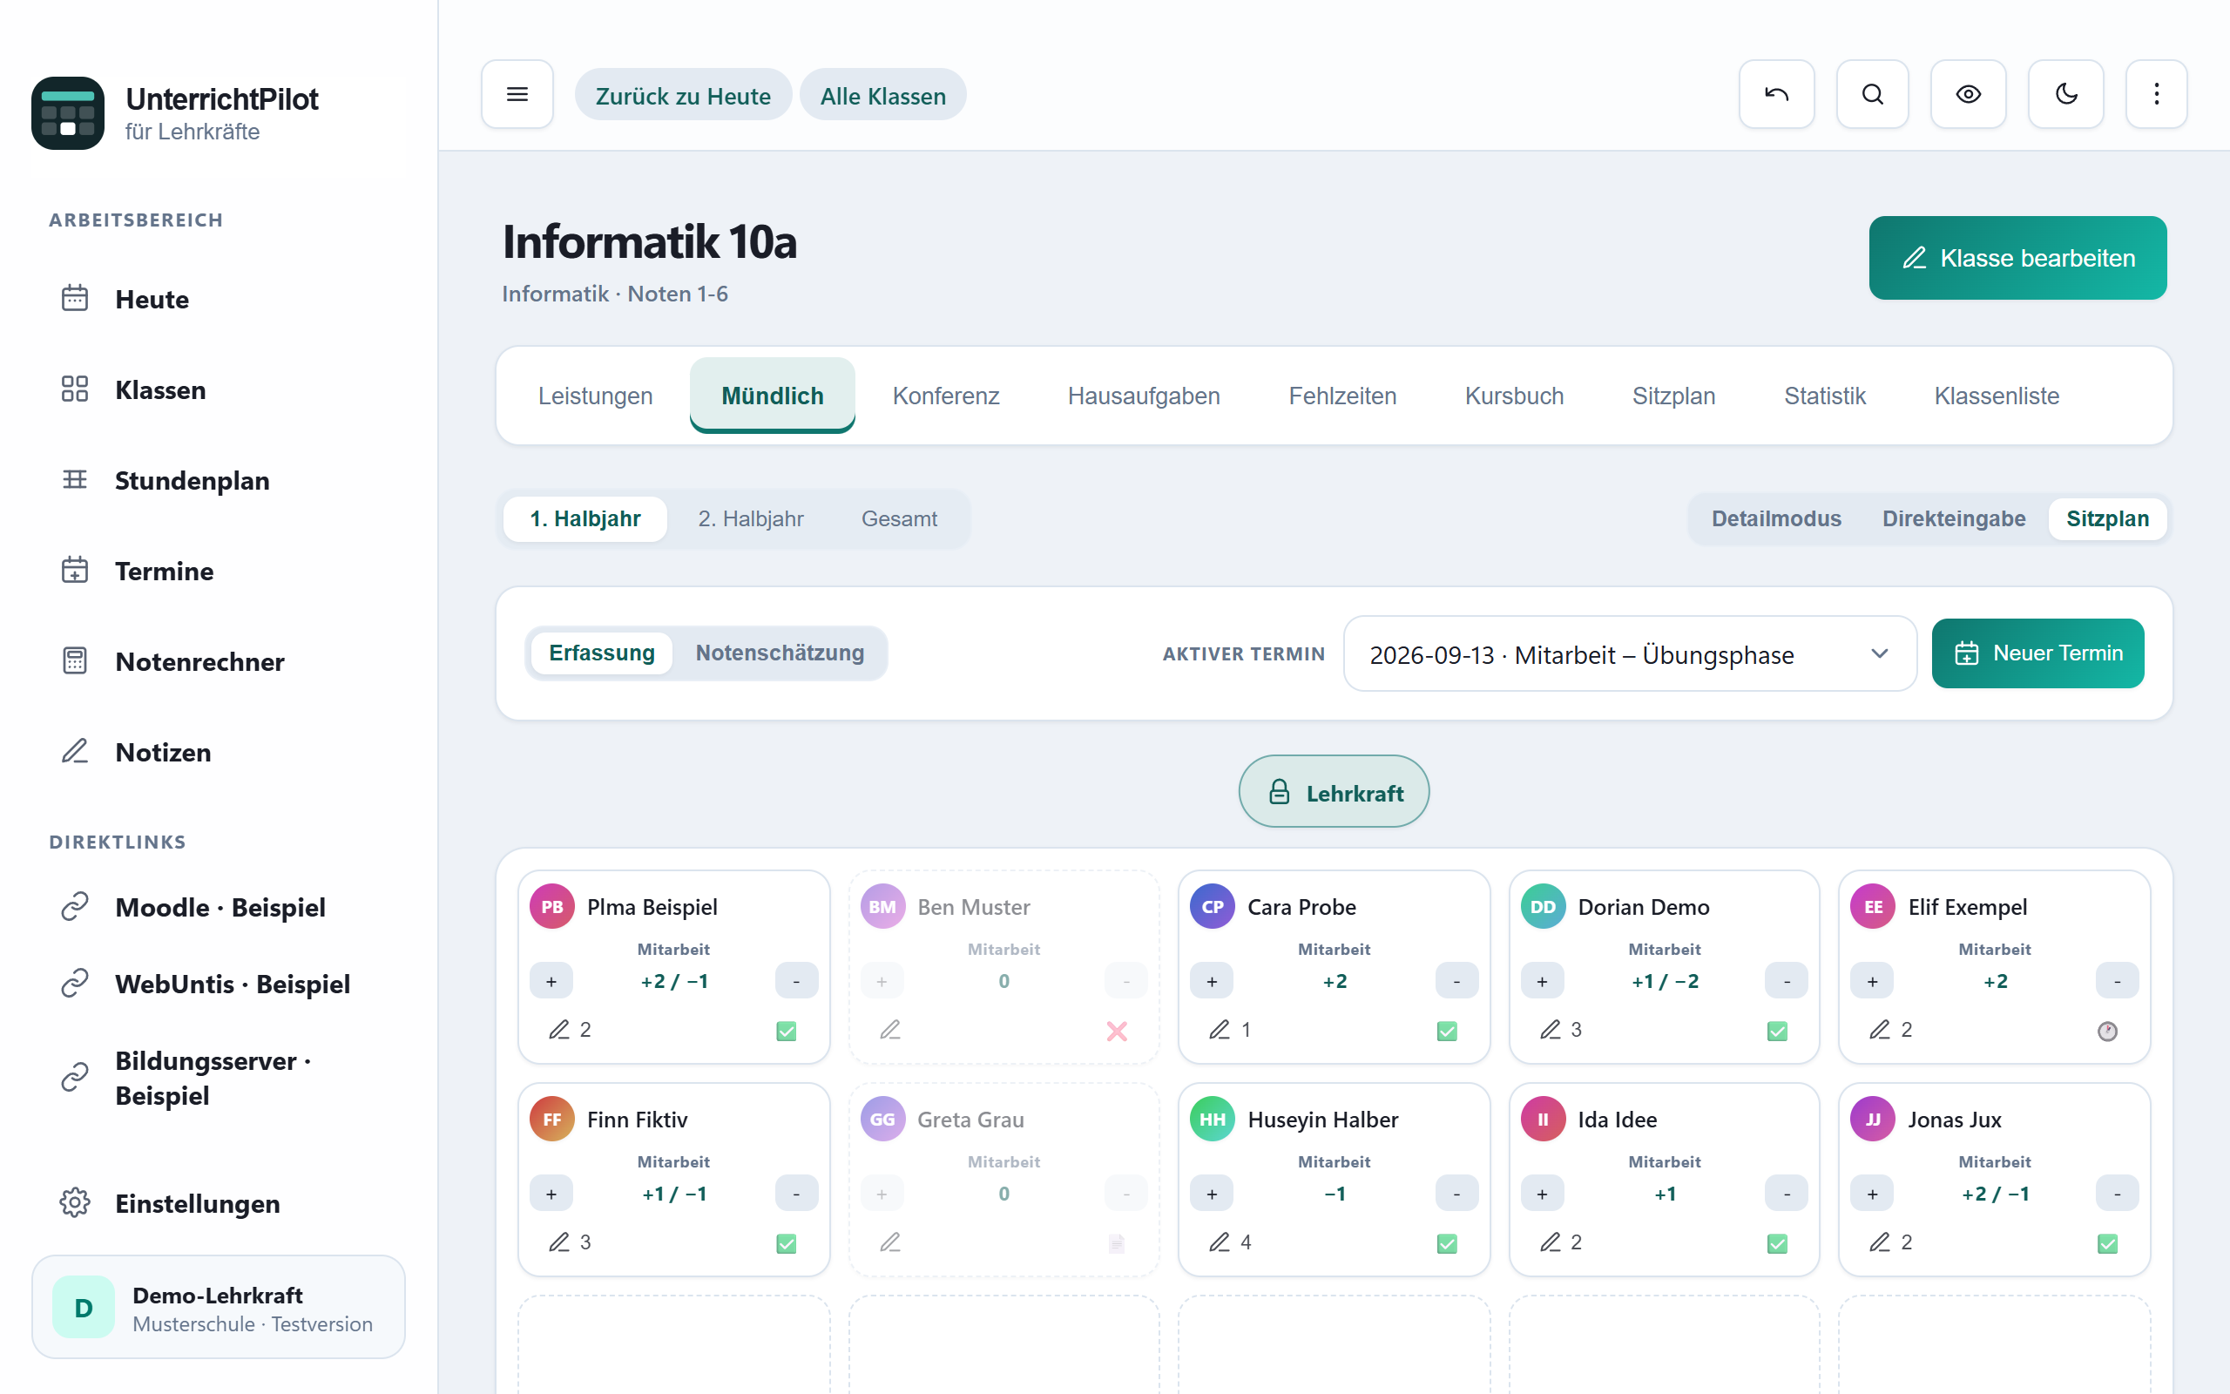Switch to the Hausaufgaben tab
Viewport: 2230px width, 1394px height.
tap(1144, 396)
